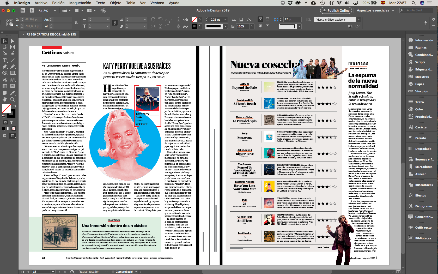Select the Gap tool
The width and height of the screenshot is (438, 274).
[13, 47]
